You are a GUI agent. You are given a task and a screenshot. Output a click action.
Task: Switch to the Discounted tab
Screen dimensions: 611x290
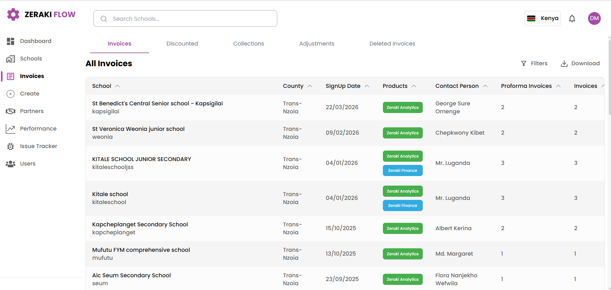tap(182, 44)
